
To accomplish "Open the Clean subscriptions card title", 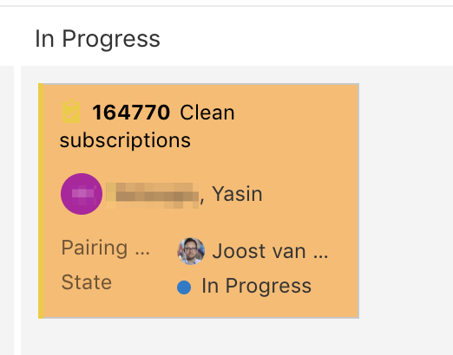I will pos(147,126).
